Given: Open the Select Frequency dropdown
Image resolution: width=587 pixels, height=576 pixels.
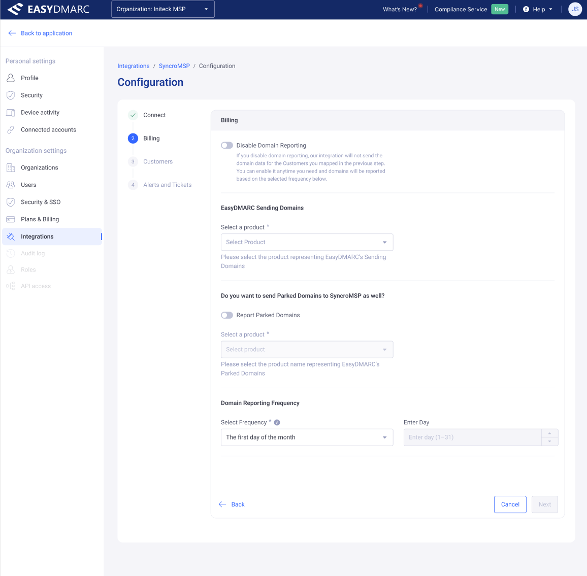Looking at the screenshot, I should click(307, 437).
